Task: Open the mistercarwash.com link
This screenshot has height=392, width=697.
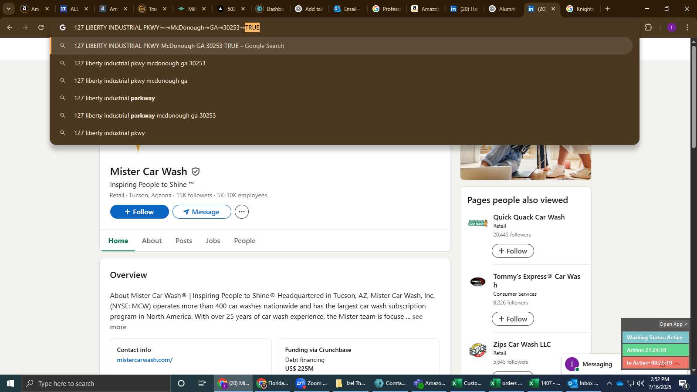Action: (x=145, y=360)
